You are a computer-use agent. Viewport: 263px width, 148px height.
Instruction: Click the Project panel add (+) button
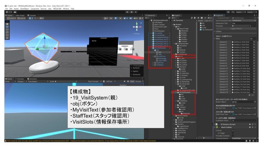173,18
